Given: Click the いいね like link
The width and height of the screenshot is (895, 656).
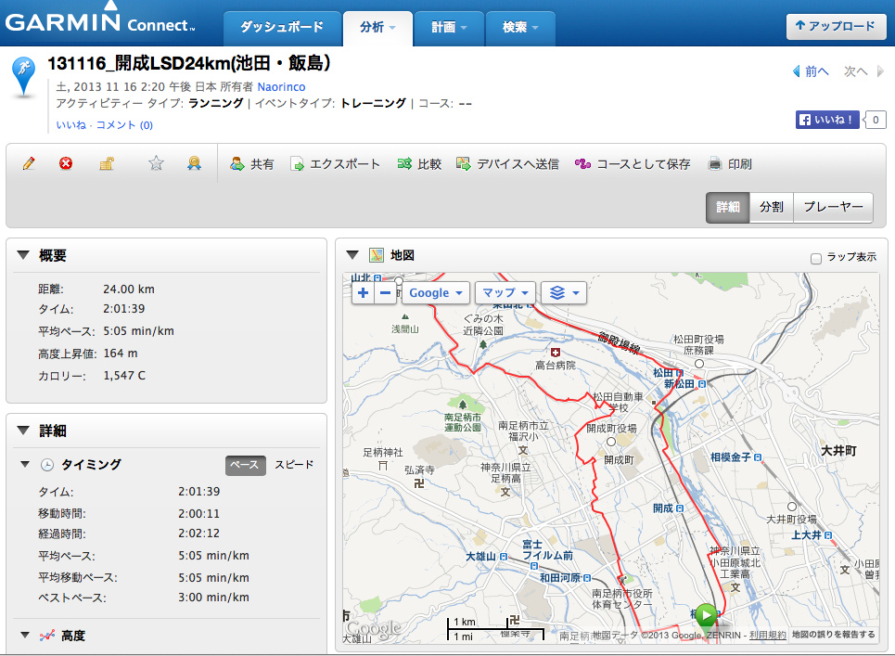Looking at the screenshot, I should [70, 125].
